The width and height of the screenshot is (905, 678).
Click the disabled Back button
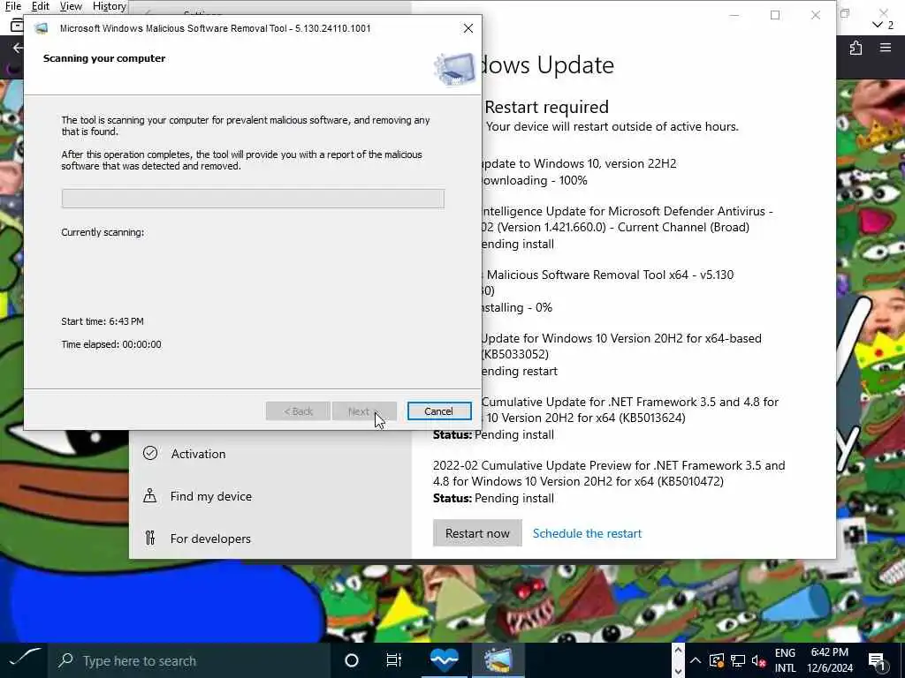click(298, 411)
